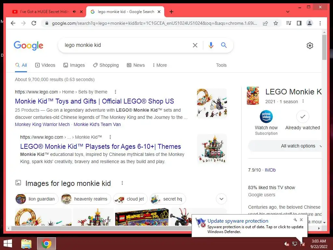Click the muted volume tray icon
This screenshot has height=250, width=333.
286,244
